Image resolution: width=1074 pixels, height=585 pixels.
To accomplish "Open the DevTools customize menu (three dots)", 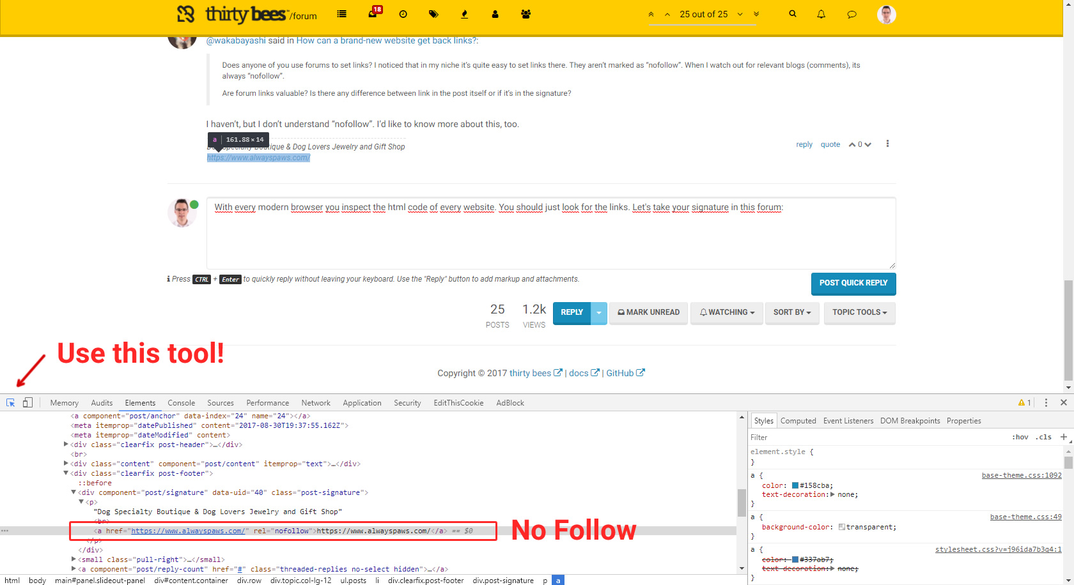I will pos(1046,402).
